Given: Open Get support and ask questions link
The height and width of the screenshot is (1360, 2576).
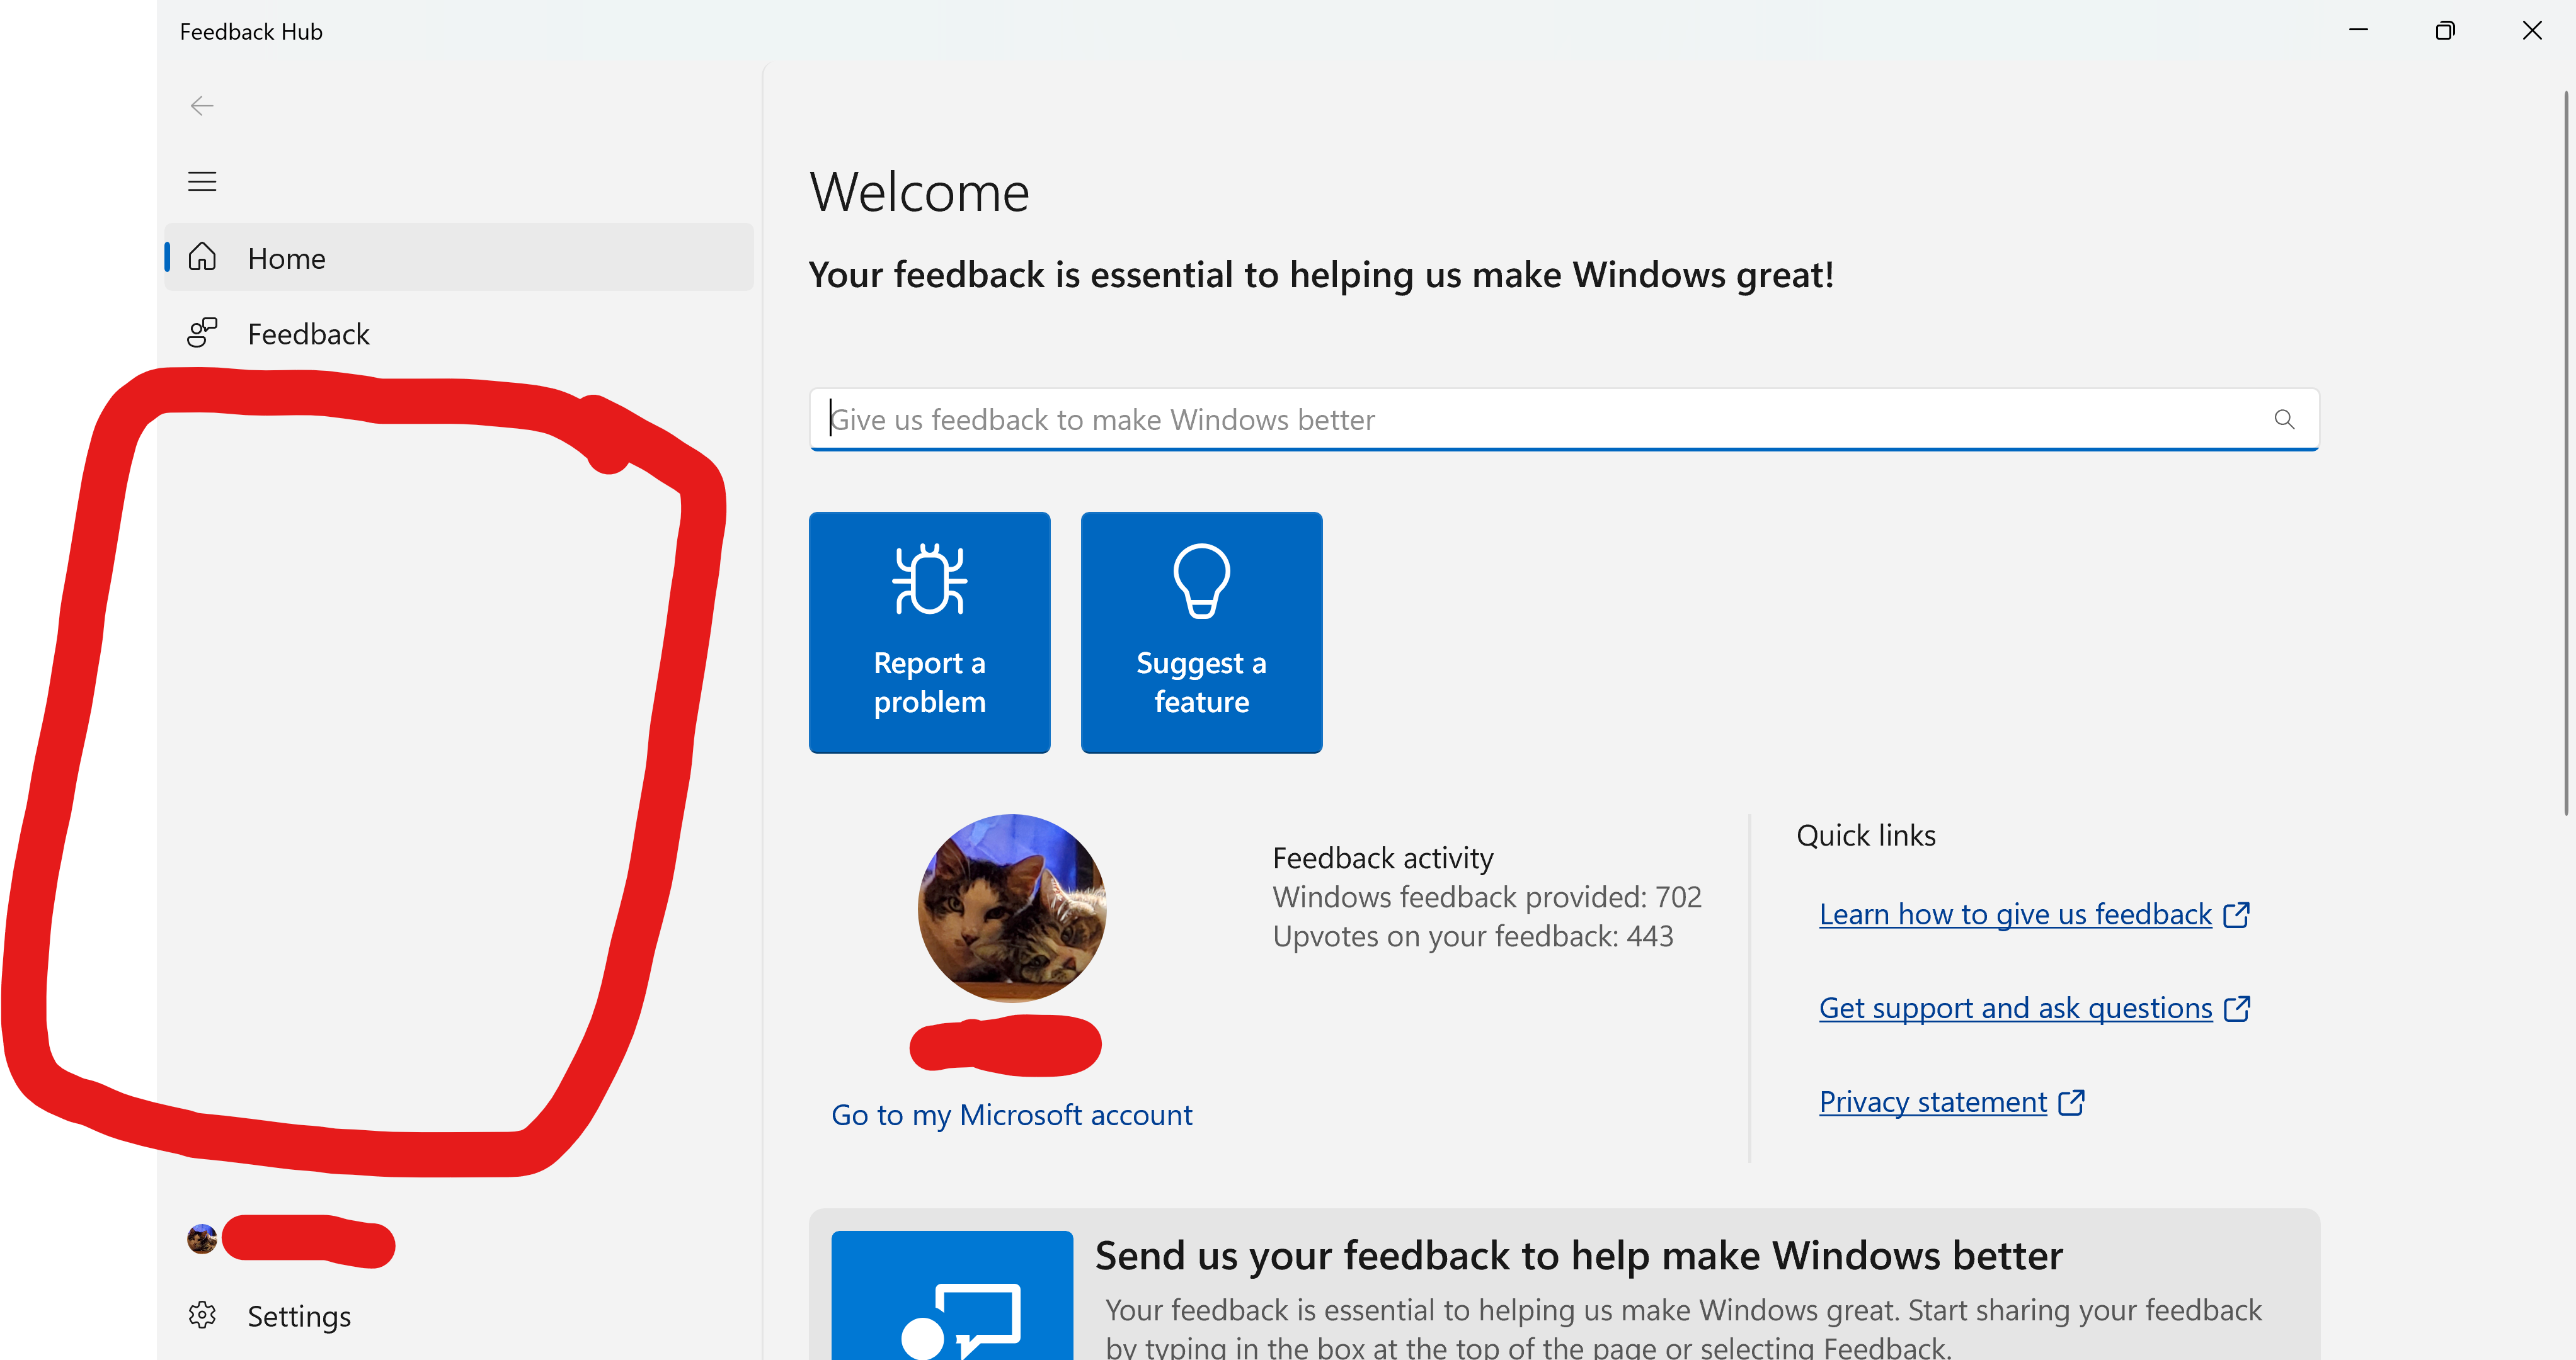Looking at the screenshot, I should pyautogui.click(x=2034, y=1008).
